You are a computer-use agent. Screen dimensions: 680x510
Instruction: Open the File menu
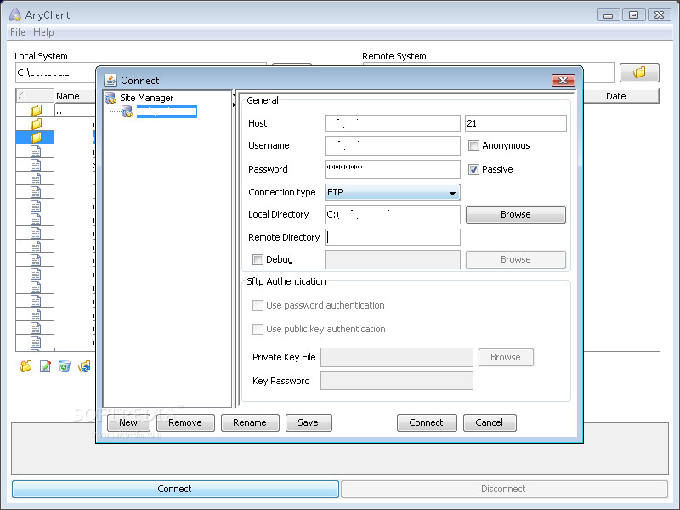click(18, 32)
